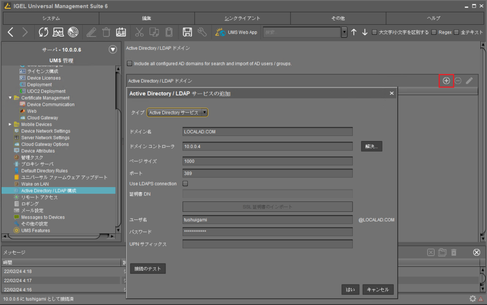
Task: Click the radar scan toolbar icon
Action: pyautogui.click(x=73, y=32)
